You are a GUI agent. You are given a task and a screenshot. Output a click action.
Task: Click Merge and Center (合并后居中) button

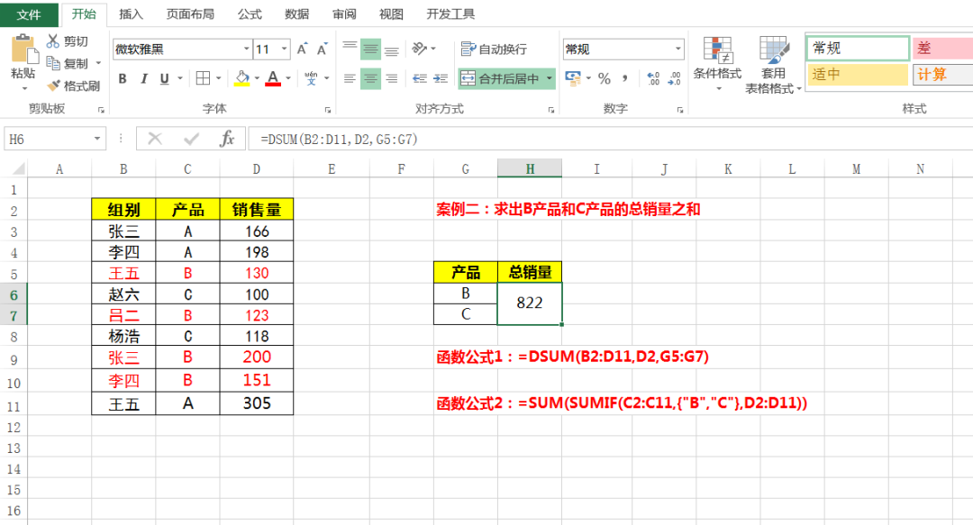click(x=500, y=78)
